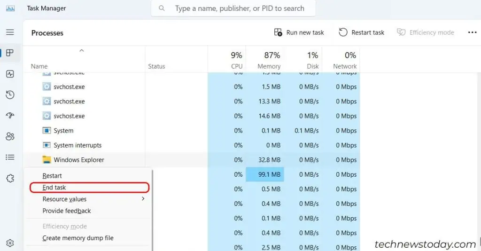Screen dimensions: 481x251
Task: Select the System process name
Action: pyautogui.click(x=63, y=130)
